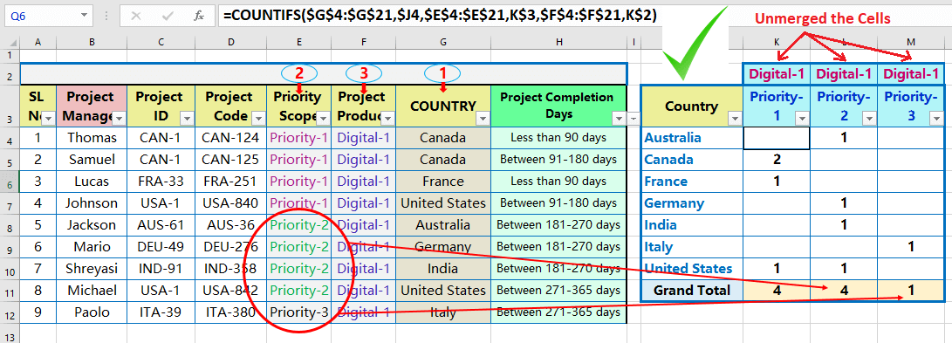Click the Insert Function fx icon
This screenshot has height=343, width=952.
[x=199, y=16]
